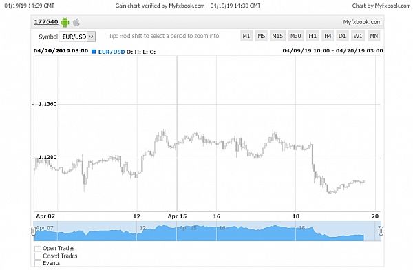This screenshot has height=270, width=413.
Task: Open the EUR/USD symbol dropdown
Action: click(x=77, y=37)
